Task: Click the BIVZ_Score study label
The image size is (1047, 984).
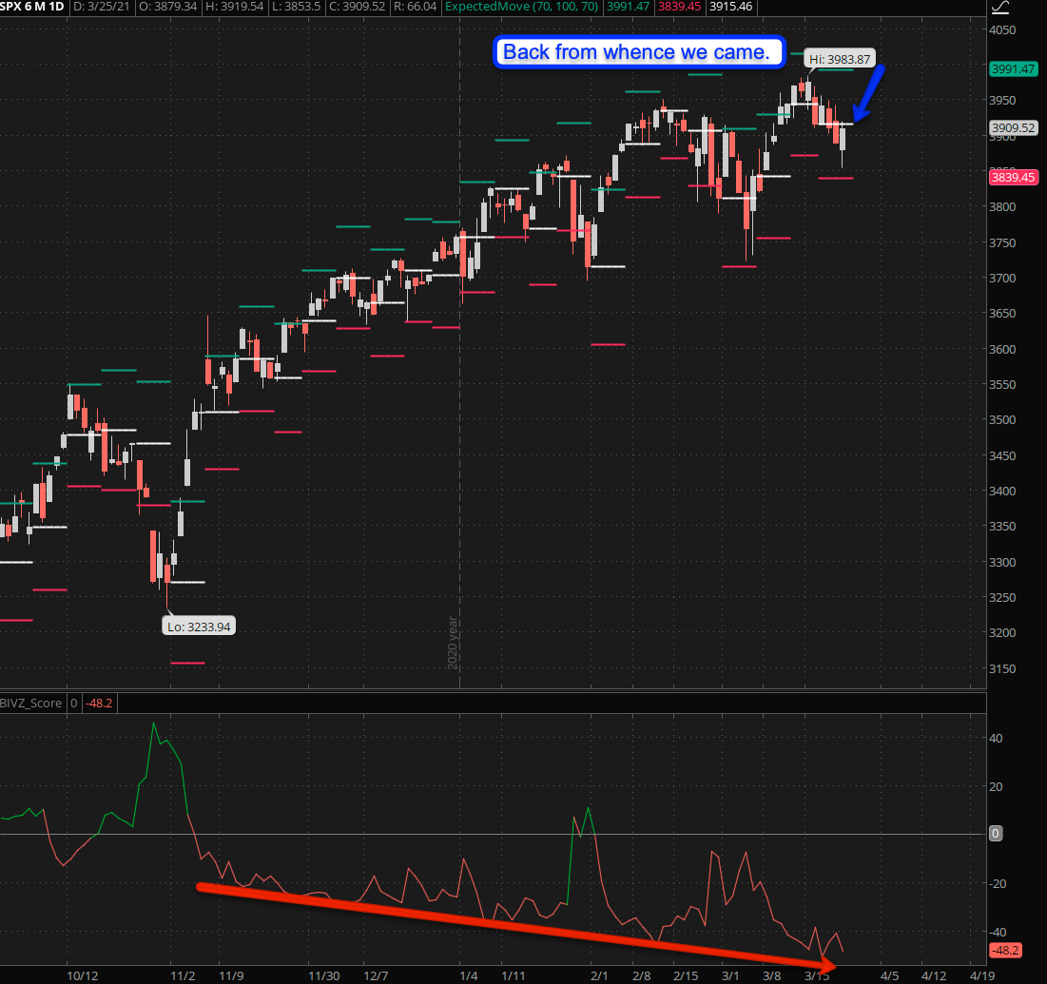Action: coord(31,704)
